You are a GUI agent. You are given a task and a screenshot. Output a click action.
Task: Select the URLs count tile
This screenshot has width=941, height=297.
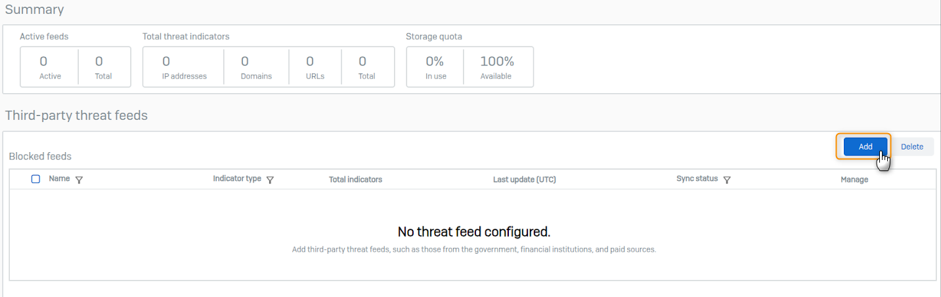pos(315,67)
